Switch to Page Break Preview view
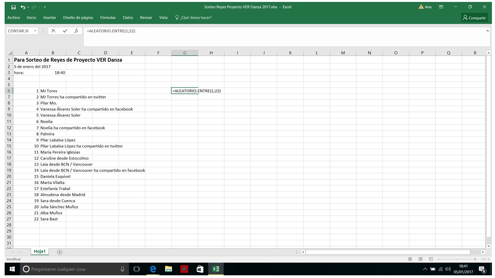This screenshot has width=495, height=278. click(431, 259)
